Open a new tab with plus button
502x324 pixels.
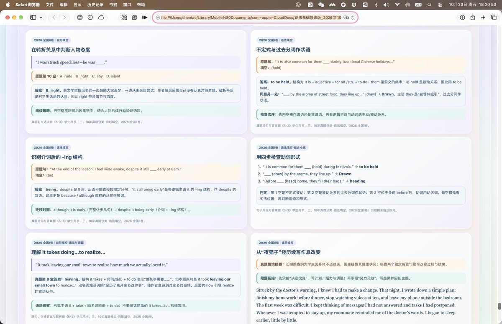pos(483,18)
